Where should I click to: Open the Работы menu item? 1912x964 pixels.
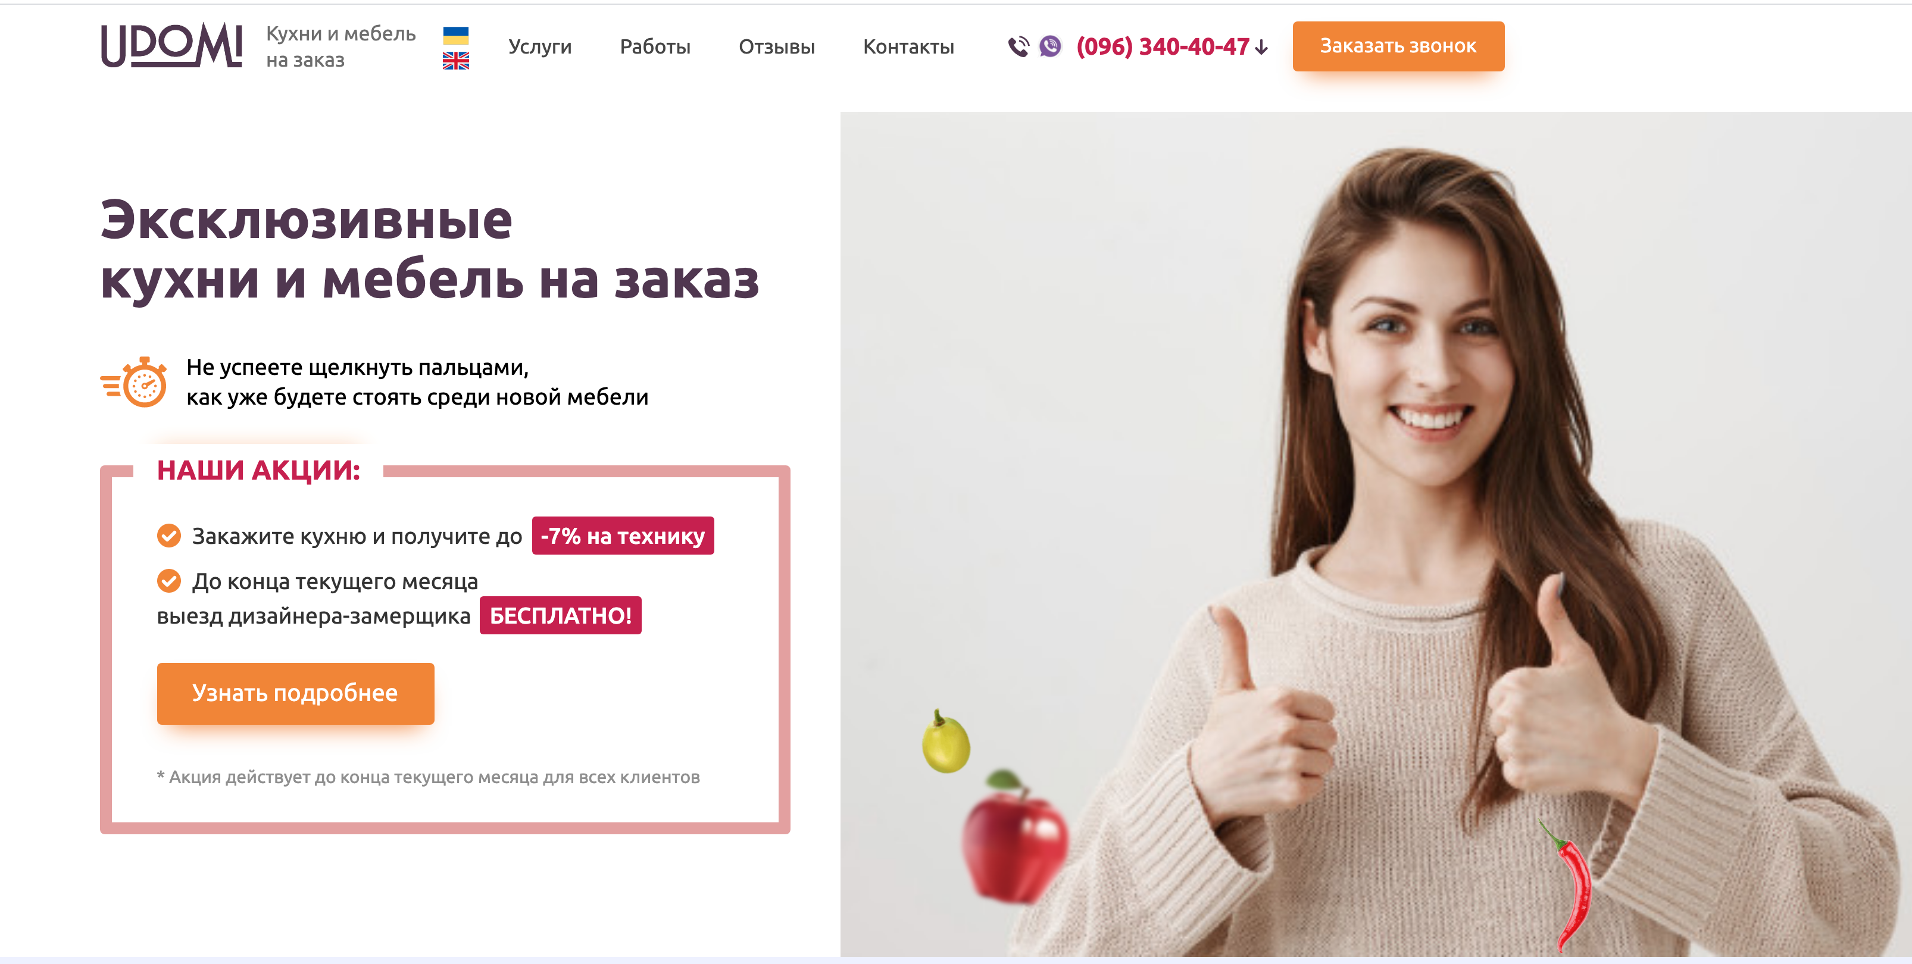(x=655, y=47)
